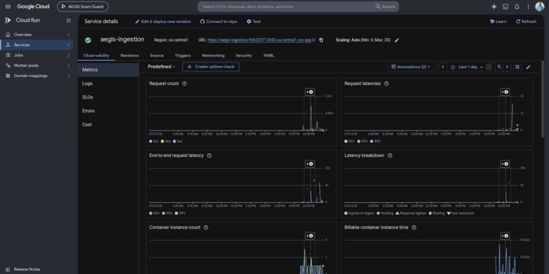Open the Logs section in Observability
This screenshot has width=549, height=274.
click(108, 84)
